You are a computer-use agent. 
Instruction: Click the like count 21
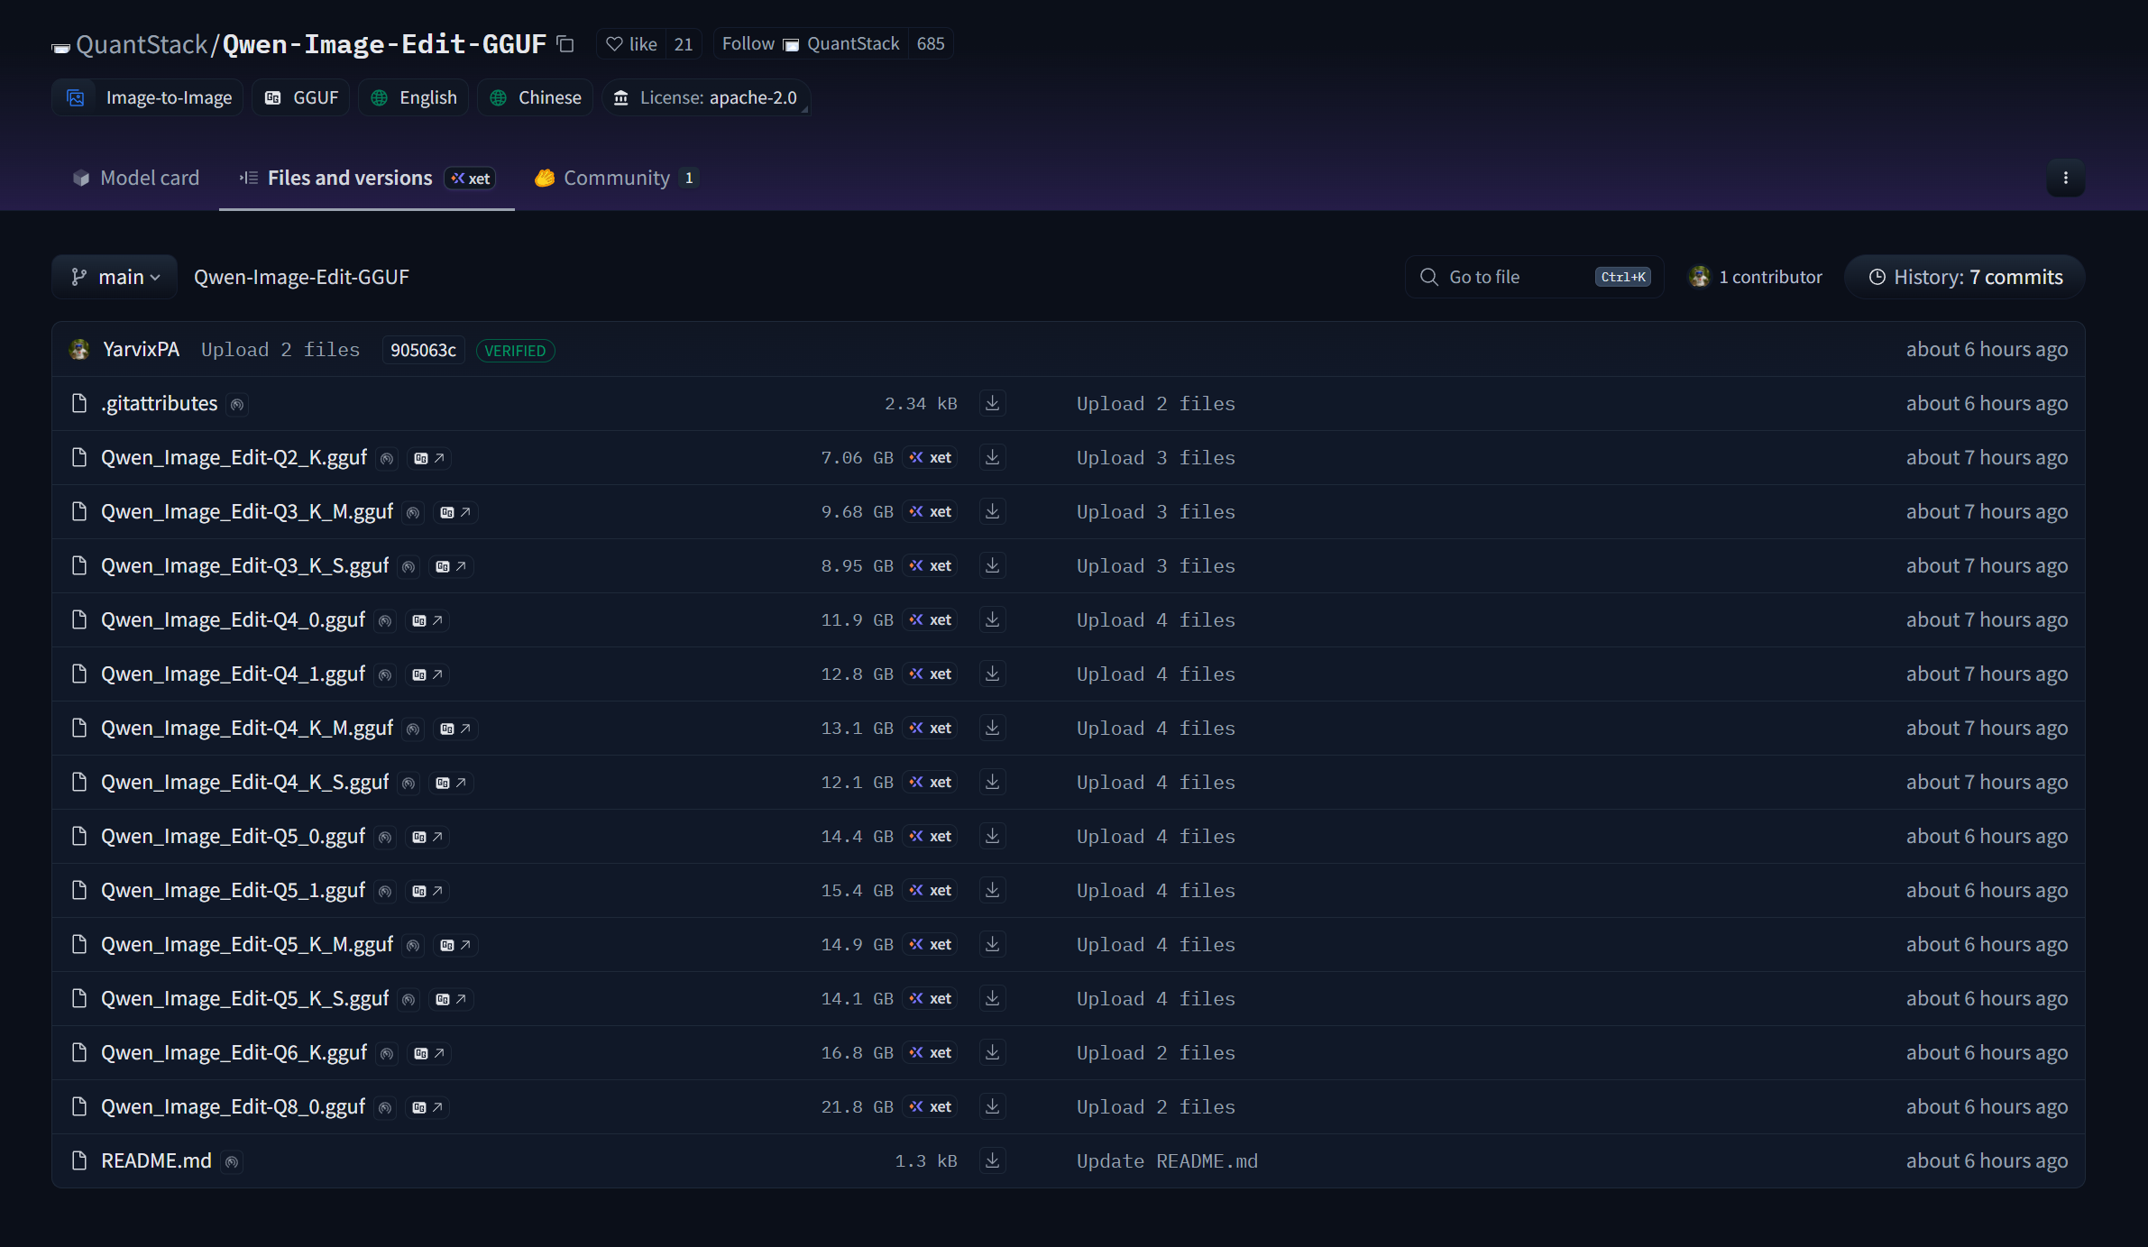pos(684,44)
